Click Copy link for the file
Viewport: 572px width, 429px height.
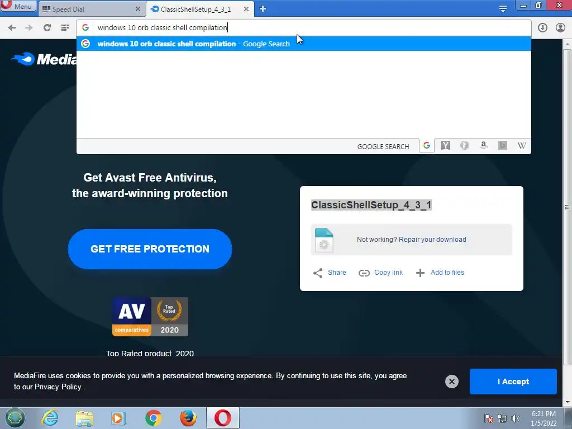coord(380,273)
